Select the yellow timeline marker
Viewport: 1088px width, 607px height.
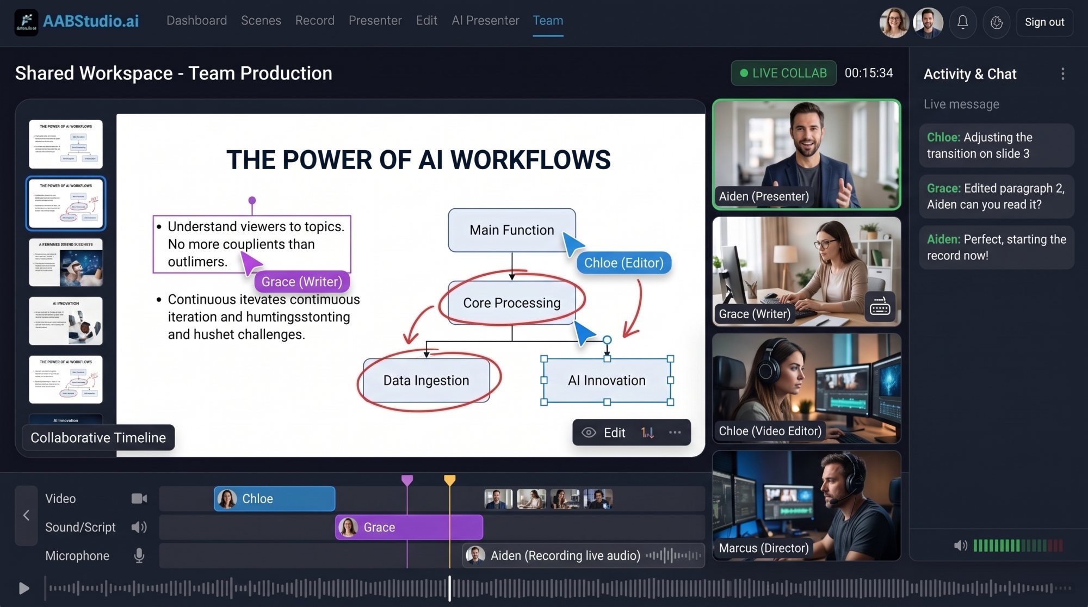[449, 480]
